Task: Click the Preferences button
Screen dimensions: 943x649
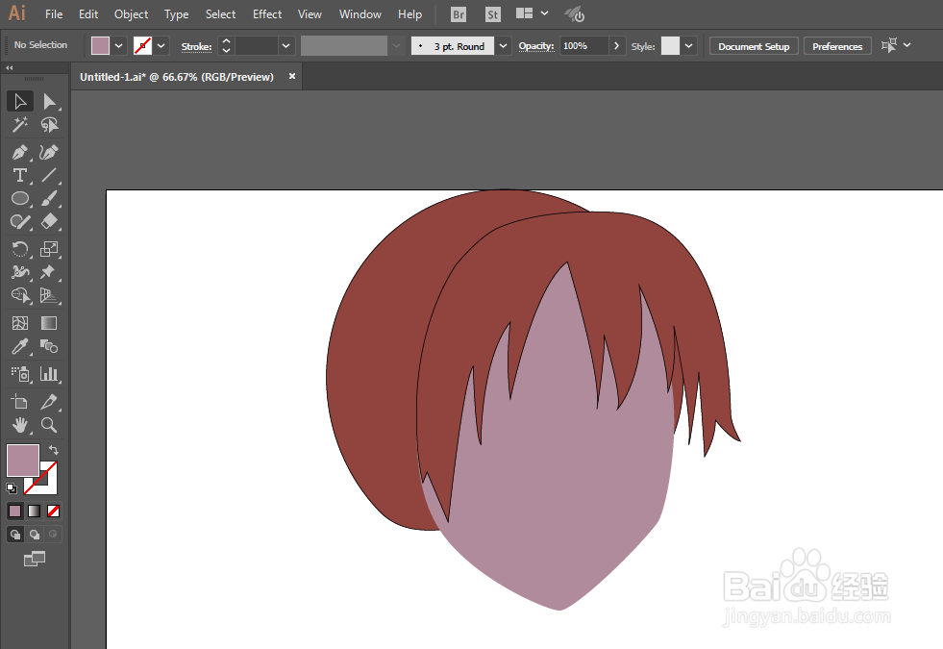Action: [x=837, y=46]
